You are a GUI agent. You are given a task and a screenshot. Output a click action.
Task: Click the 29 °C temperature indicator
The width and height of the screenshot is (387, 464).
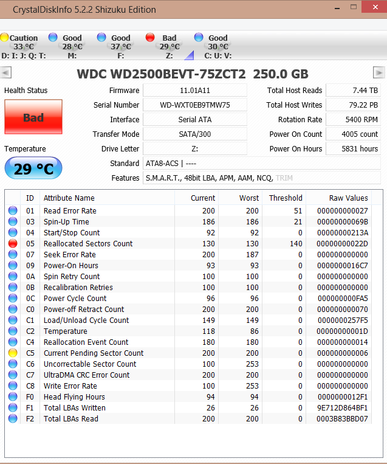[x=33, y=168]
